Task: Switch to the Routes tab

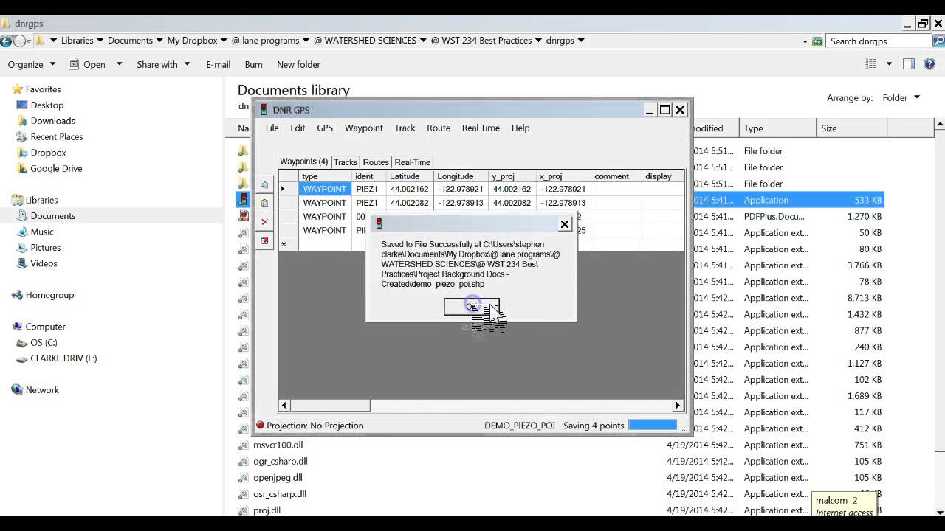Action: click(x=376, y=162)
